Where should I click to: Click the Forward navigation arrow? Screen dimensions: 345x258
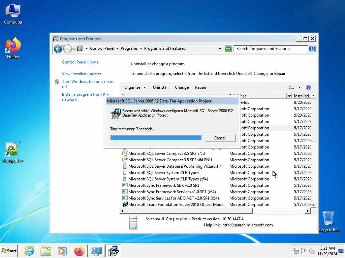67,49
